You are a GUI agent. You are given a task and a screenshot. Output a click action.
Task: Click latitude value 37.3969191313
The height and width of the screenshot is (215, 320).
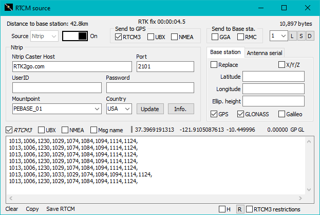[155, 130]
